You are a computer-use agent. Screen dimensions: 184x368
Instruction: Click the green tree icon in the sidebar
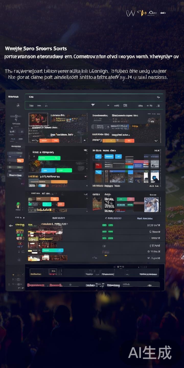18,205
